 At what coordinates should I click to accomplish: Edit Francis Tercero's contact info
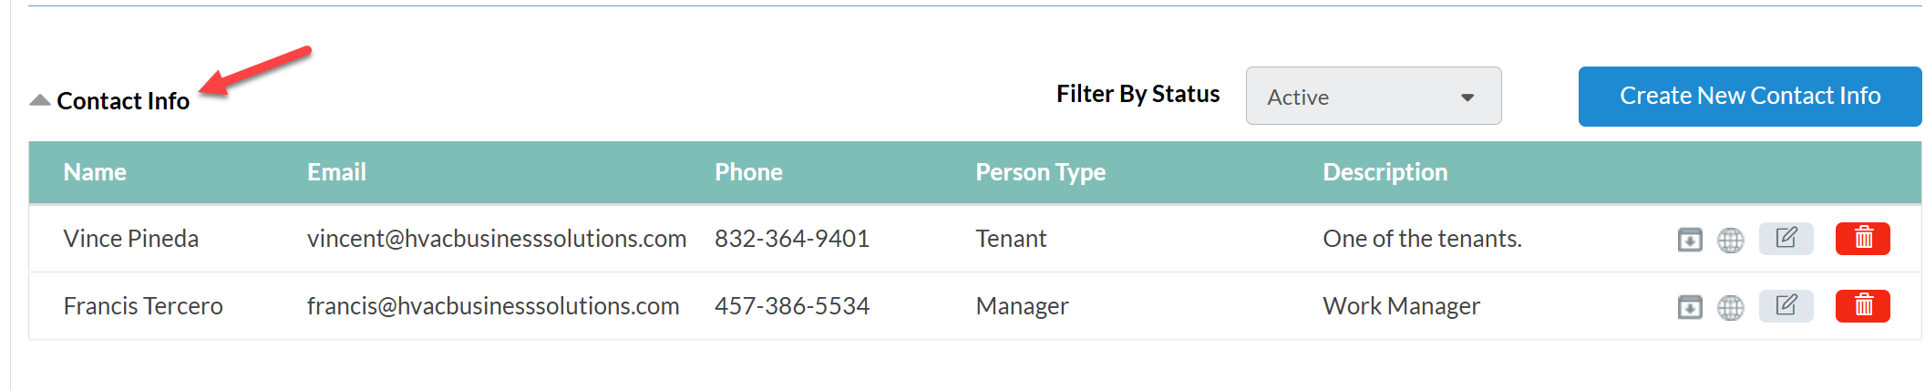pyautogui.click(x=1786, y=306)
